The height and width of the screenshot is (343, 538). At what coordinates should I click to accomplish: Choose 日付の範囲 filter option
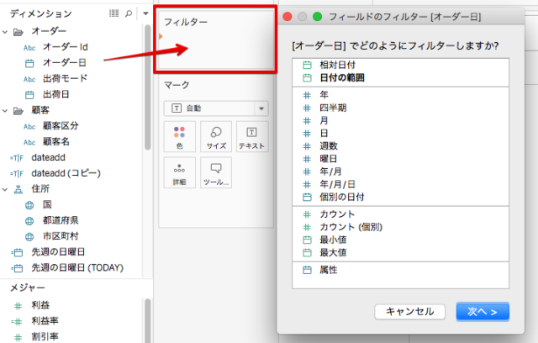pyautogui.click(x=400, y=78)
